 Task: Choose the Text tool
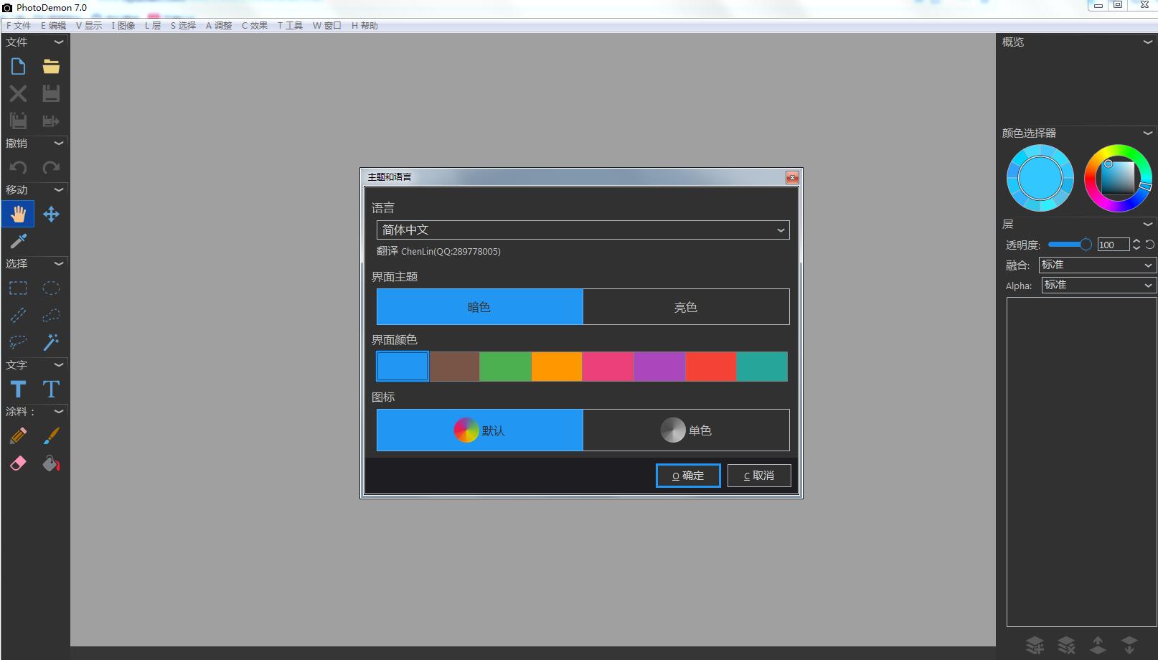[17, 389]
